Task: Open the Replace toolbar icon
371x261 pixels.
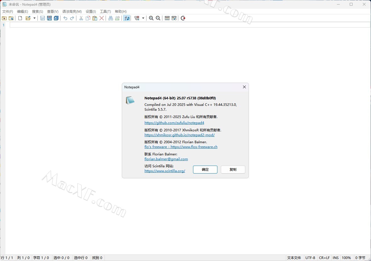Action: point(118,18)
